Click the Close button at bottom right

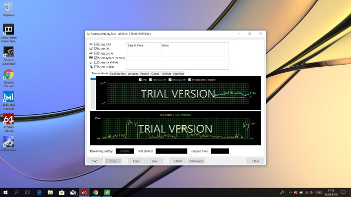(x=256, y=161)
